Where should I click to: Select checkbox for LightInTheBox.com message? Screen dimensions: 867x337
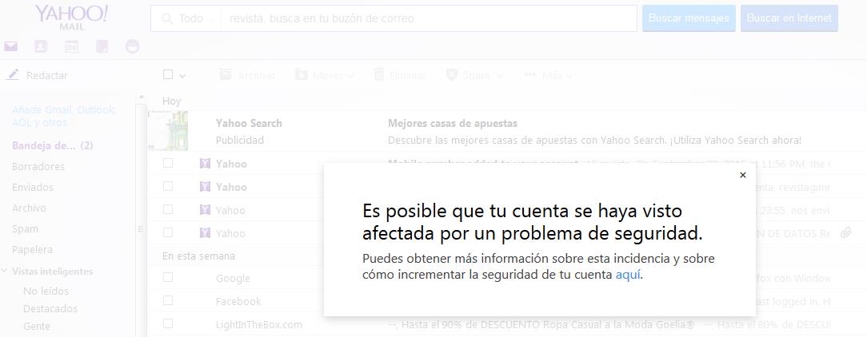(168, 323)
